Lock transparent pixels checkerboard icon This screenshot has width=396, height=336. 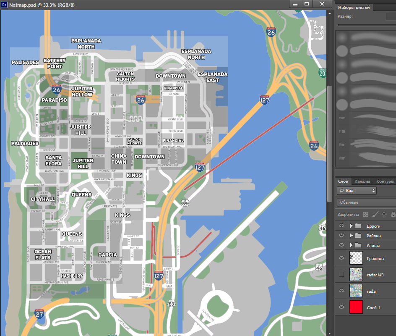(x=365, y=214)
